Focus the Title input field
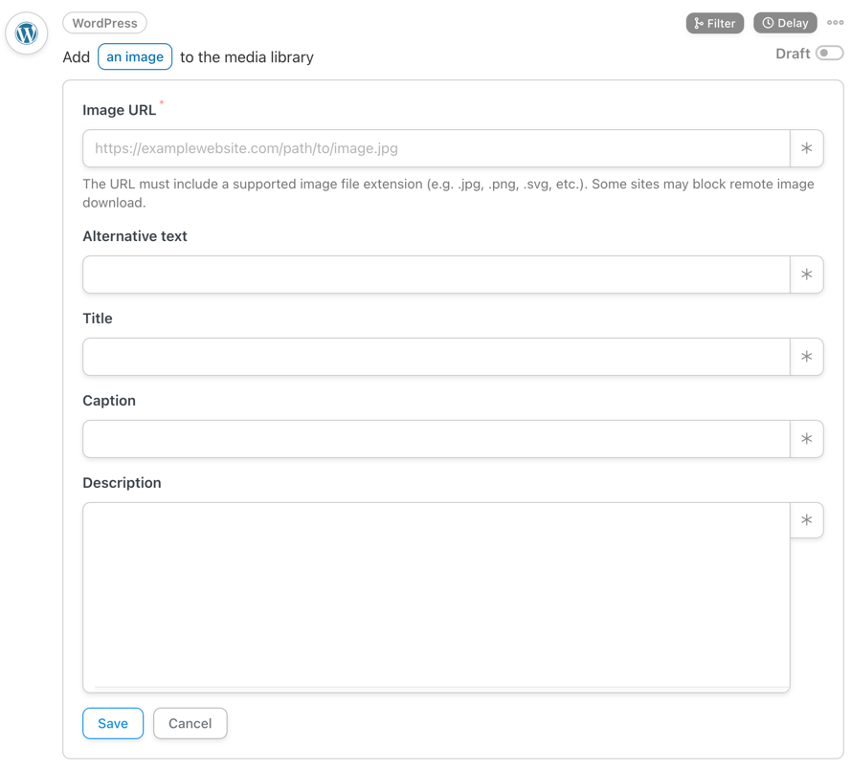 437,357
